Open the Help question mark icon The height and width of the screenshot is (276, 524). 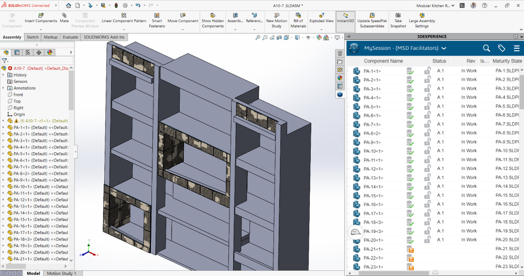(x=485, y=5)
